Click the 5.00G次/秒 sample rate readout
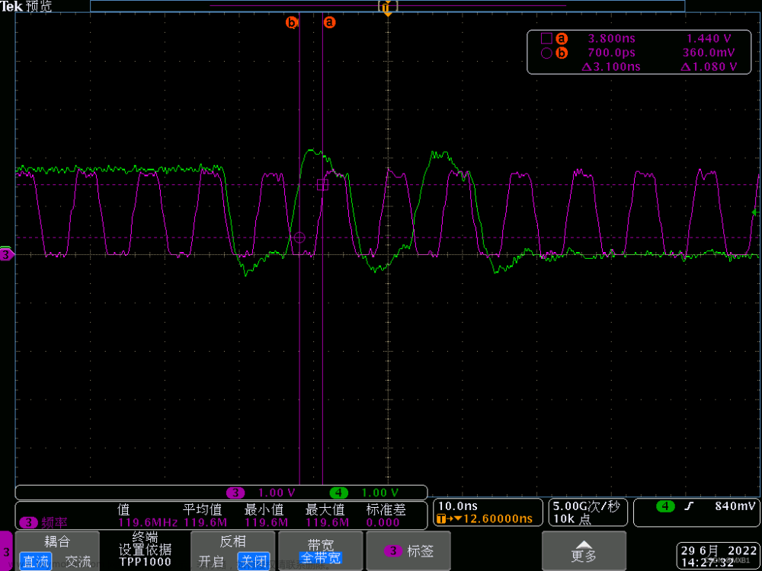The height and width of the screenshot is (571, 762). tap(587, 506)
